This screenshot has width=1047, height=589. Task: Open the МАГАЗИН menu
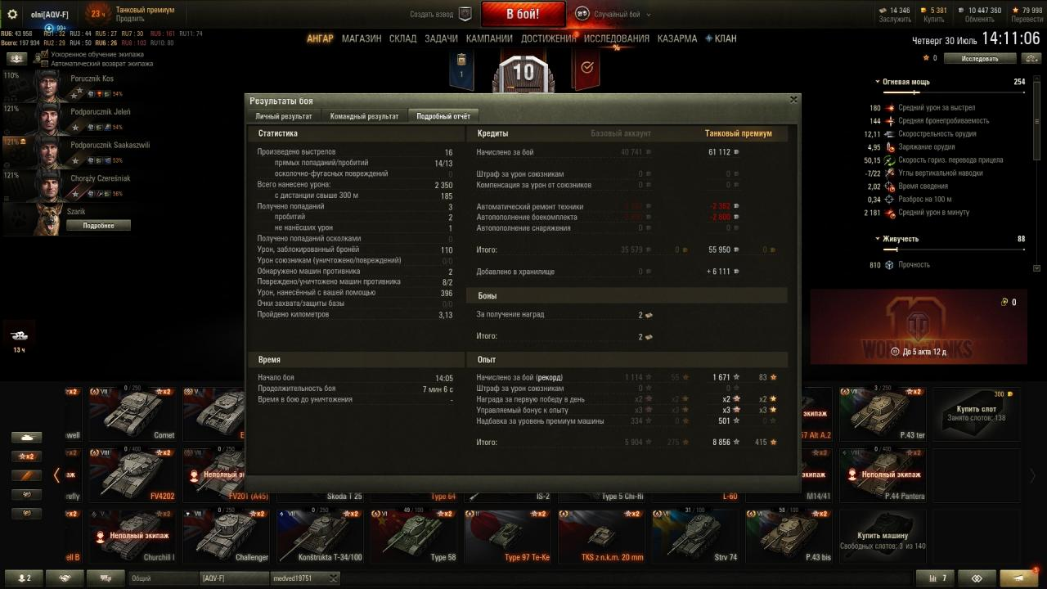[362, 38]
